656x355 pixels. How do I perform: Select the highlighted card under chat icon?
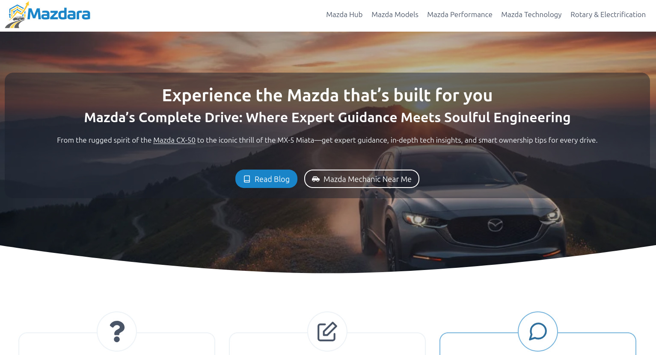tap(538, 344)
